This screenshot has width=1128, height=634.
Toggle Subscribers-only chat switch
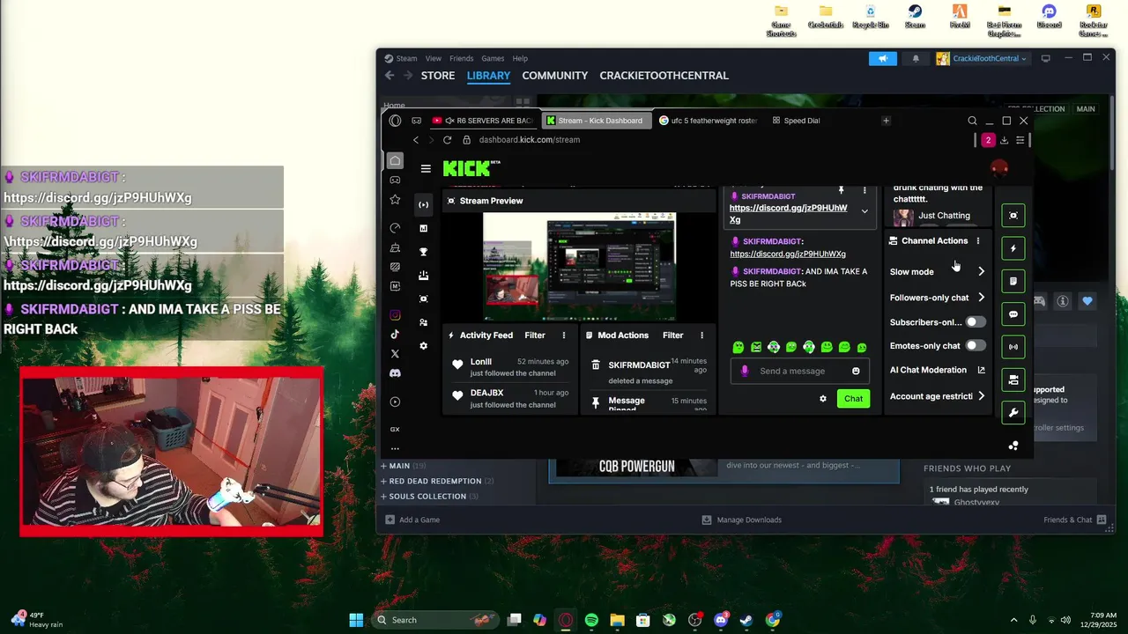(x=976, y=322)
